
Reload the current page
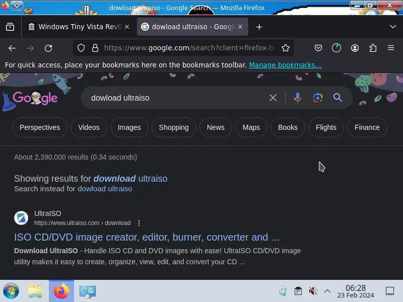tap(48, 48)
